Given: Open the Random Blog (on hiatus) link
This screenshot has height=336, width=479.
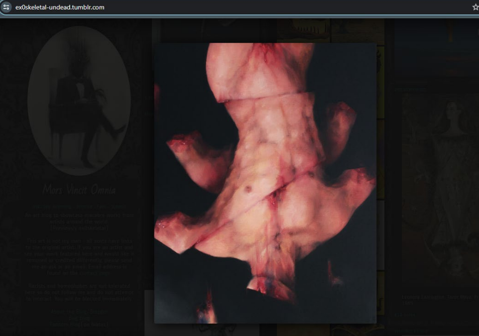Looking at the screenshot, I should (79, 324).
